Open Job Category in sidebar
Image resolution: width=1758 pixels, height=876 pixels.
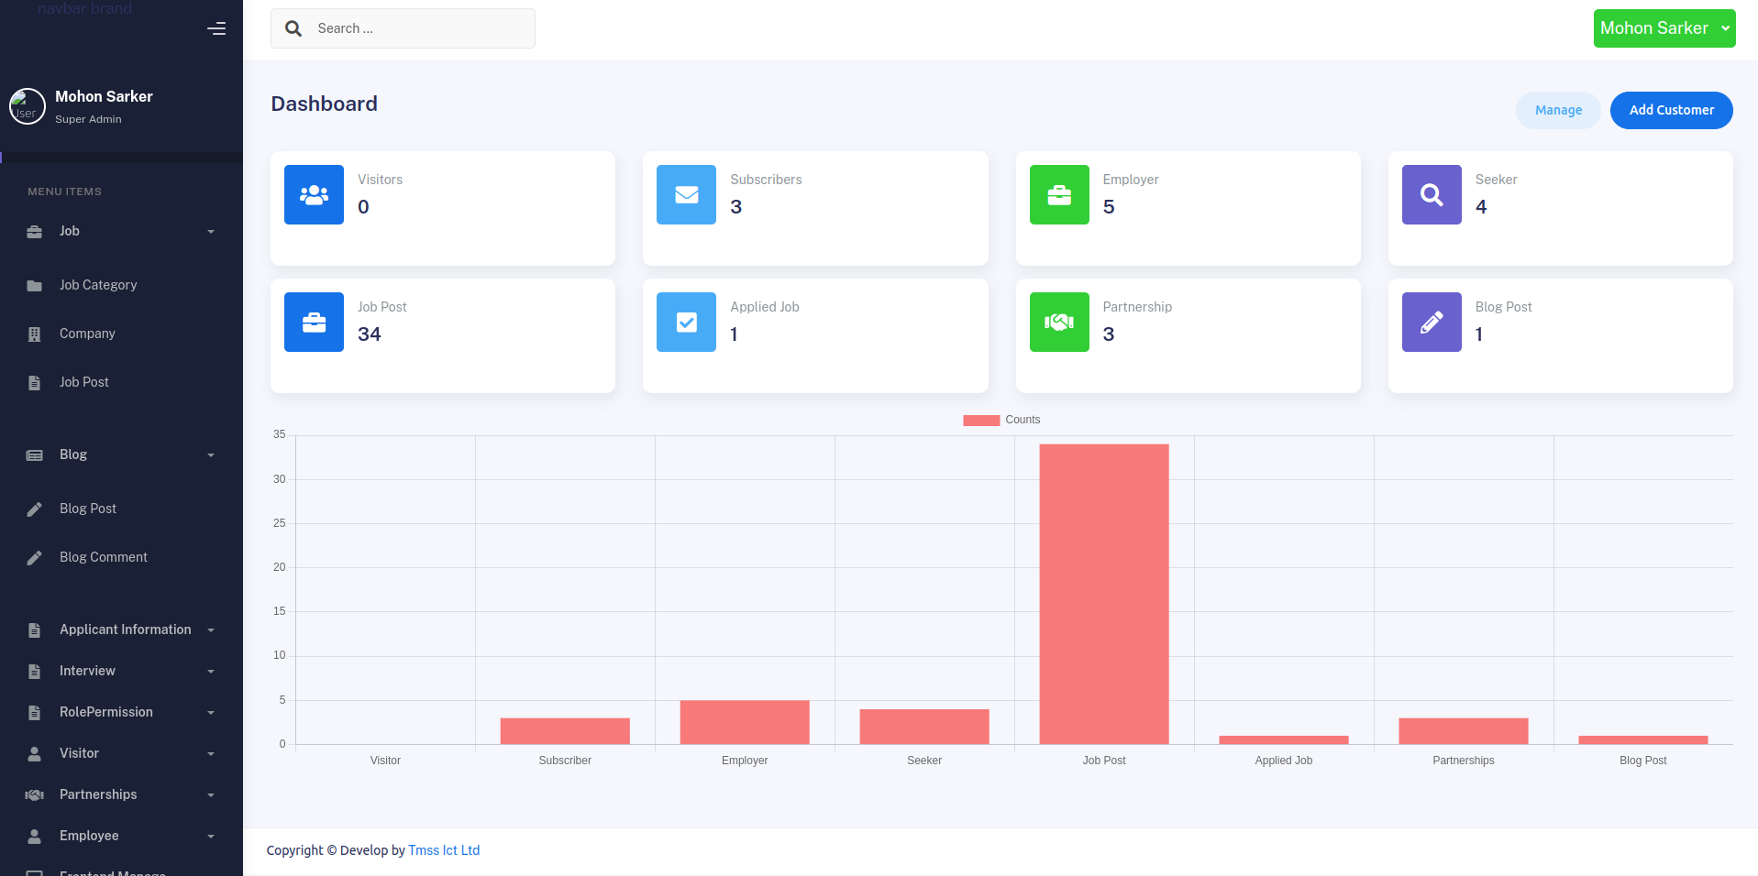pos(98,285)
